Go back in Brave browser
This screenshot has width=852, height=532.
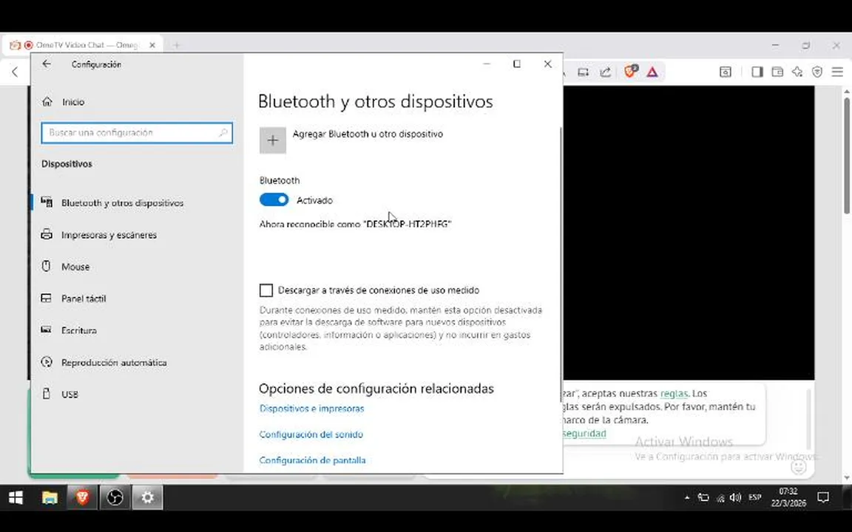[x=15, y=72]
